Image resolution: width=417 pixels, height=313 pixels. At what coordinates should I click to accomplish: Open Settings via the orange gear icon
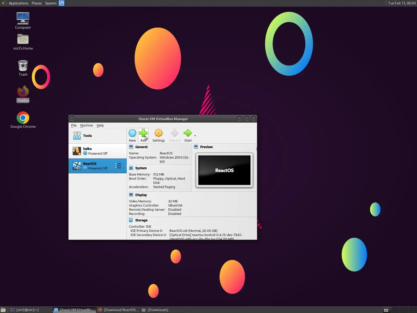158,135
